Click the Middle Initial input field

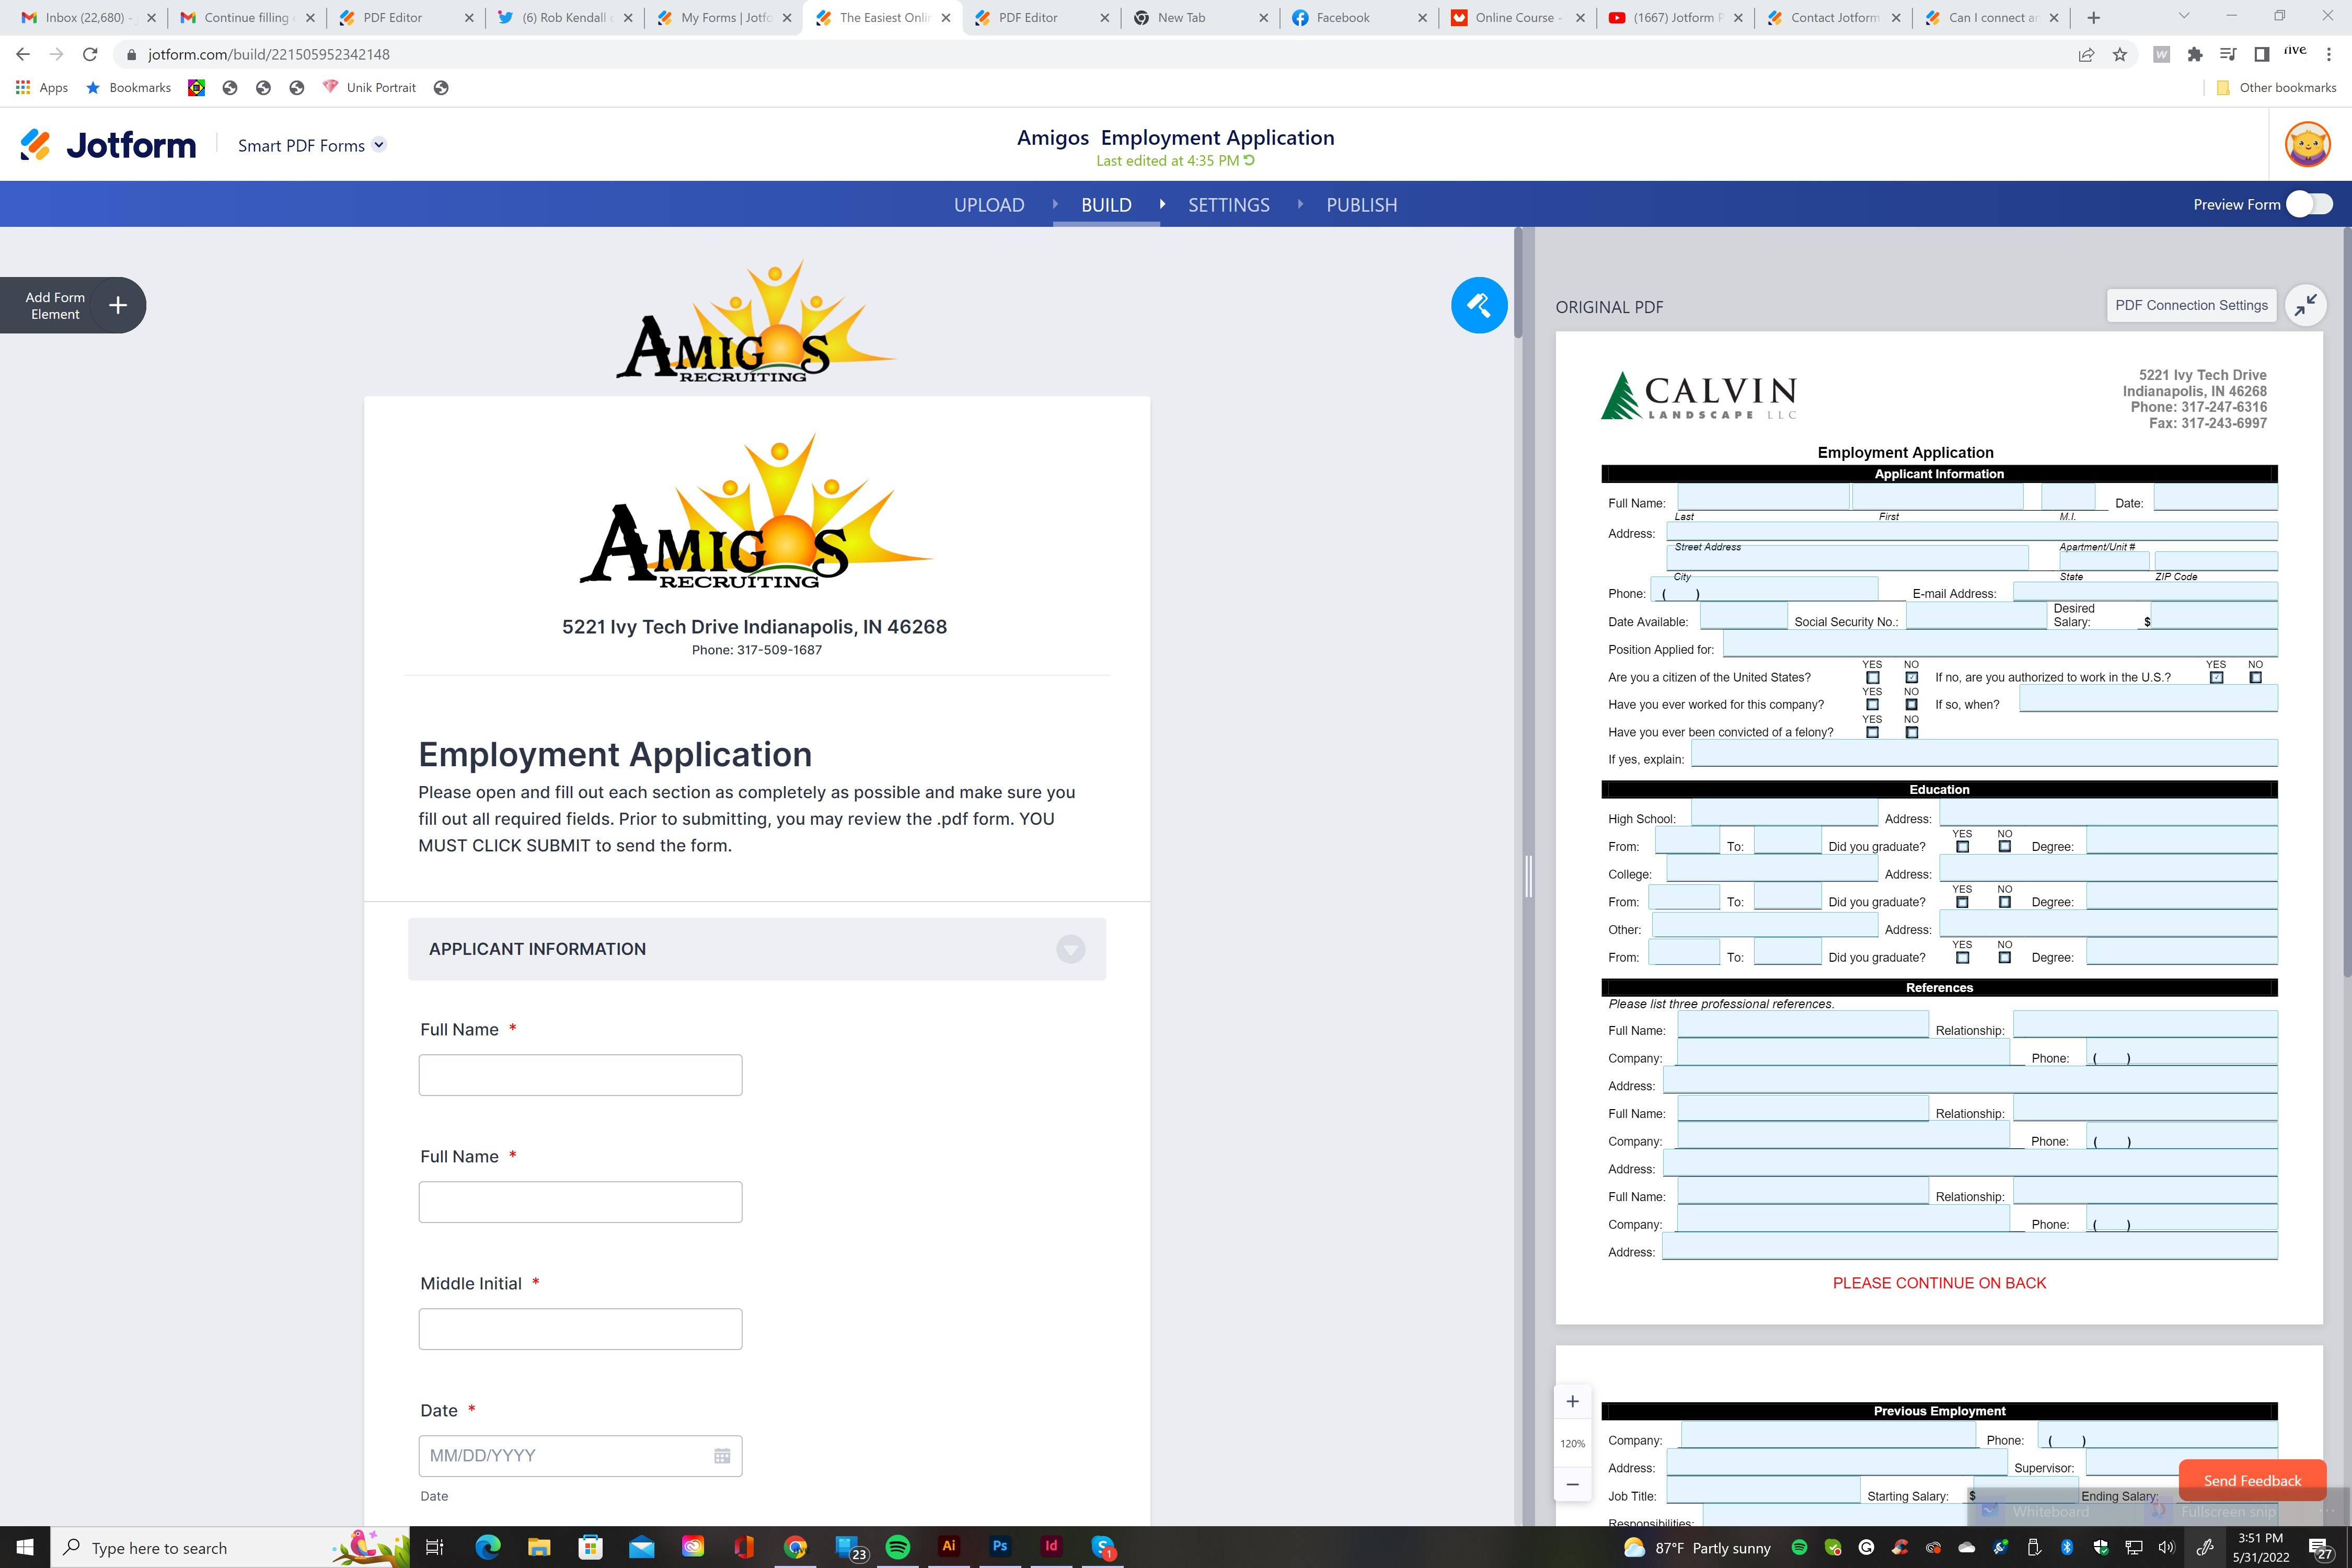(x=580, y=1329)
